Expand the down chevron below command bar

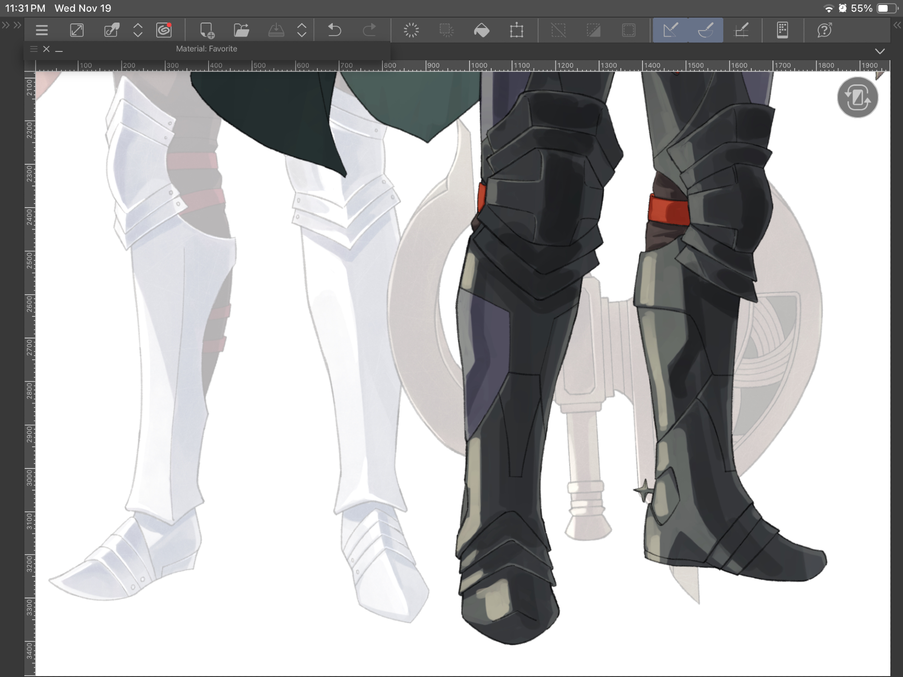(880, 51)
